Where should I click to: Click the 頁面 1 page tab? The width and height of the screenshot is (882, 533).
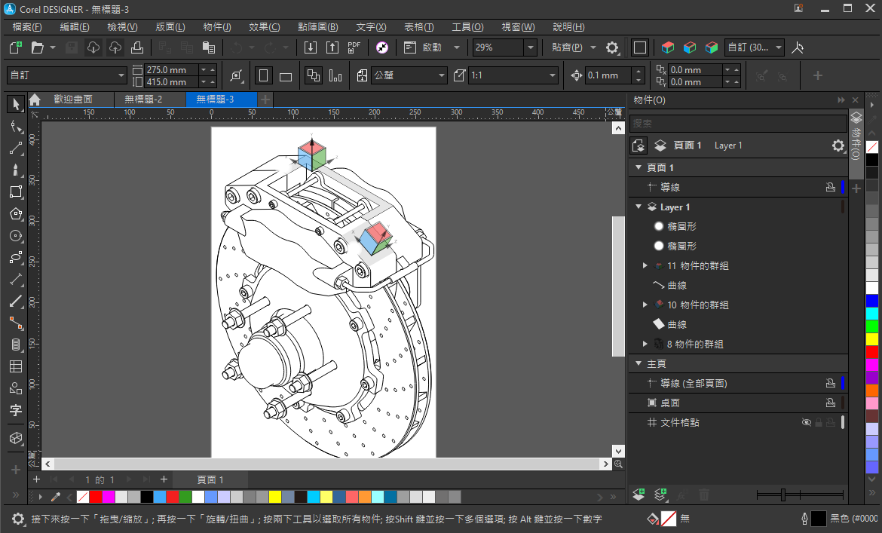210,479
